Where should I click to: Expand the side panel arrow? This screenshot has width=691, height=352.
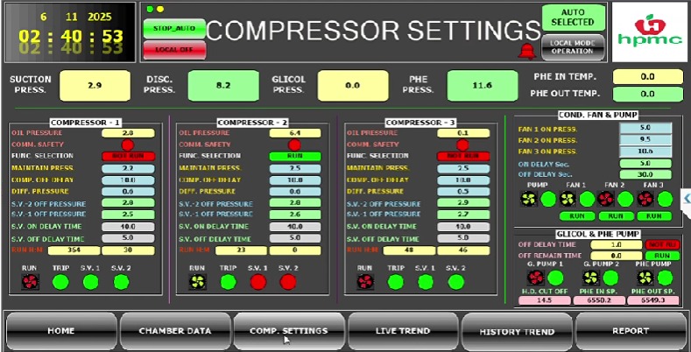click(x=687, y=199)
